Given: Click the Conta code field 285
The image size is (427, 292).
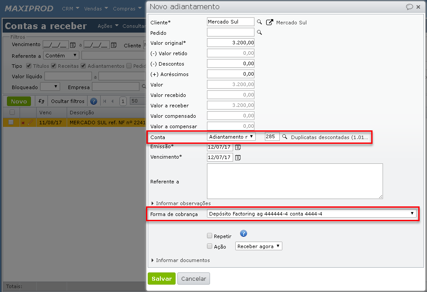Looking at the screenshot, I should click(272, 136).
